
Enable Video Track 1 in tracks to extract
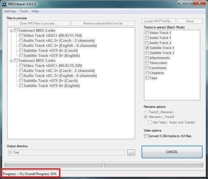(x=147, y=33)
